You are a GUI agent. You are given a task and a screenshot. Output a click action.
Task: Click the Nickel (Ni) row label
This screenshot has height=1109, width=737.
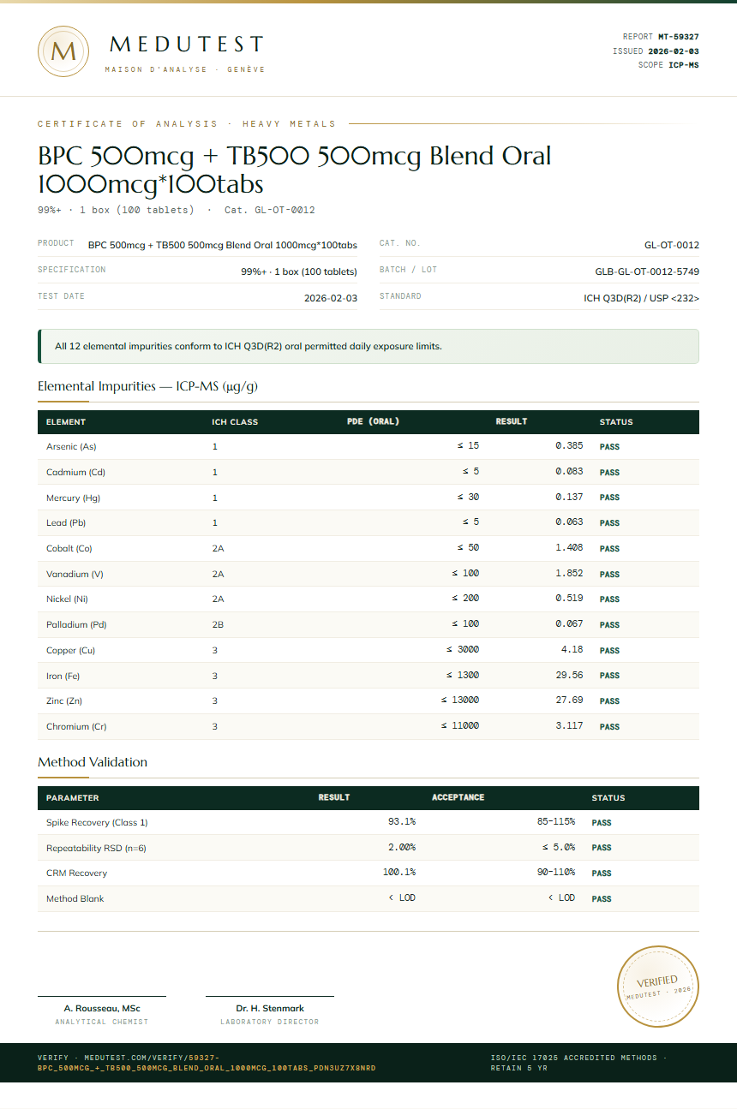pyautogui.click(x=68, y=599)
